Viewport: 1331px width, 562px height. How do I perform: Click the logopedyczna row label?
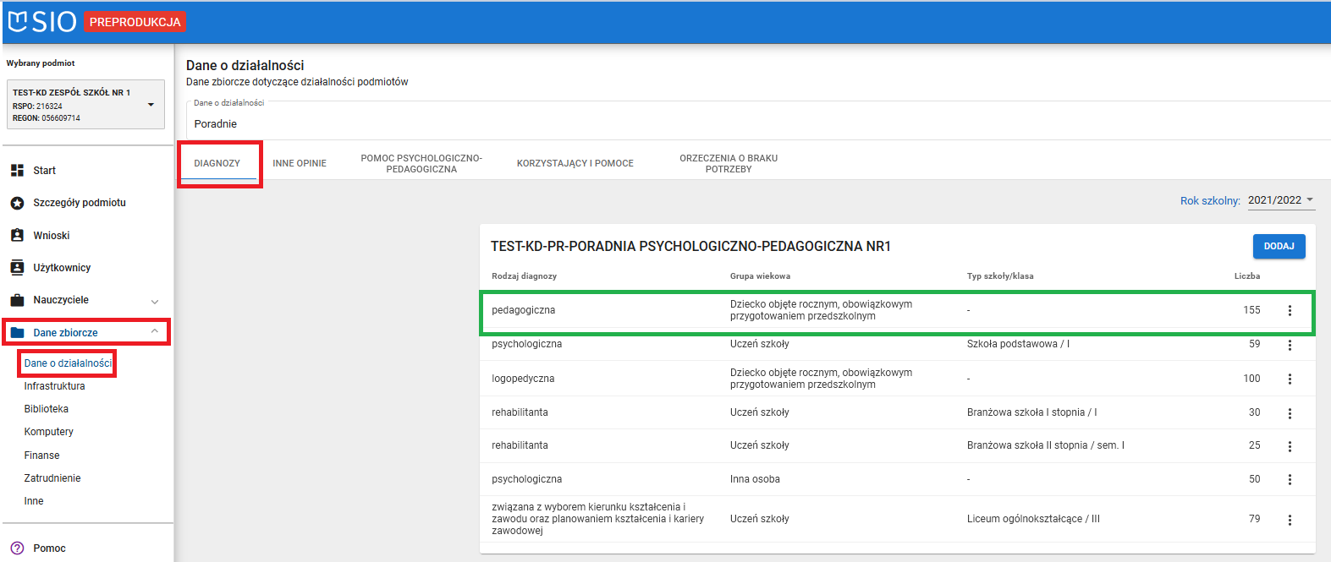click(x=523, y=379)
